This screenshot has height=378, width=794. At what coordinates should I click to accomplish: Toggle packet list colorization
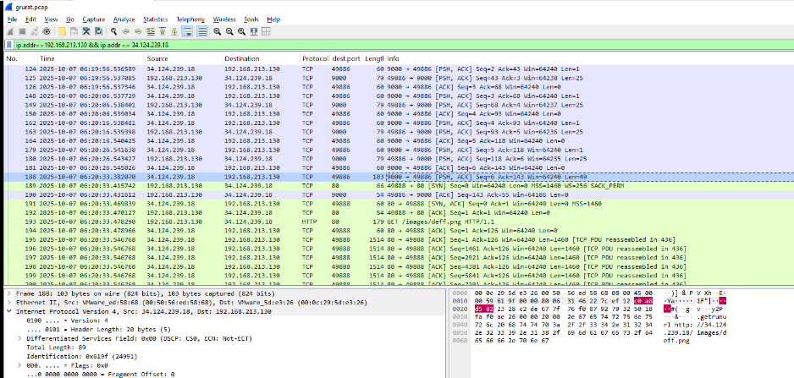tap(203, 31)
